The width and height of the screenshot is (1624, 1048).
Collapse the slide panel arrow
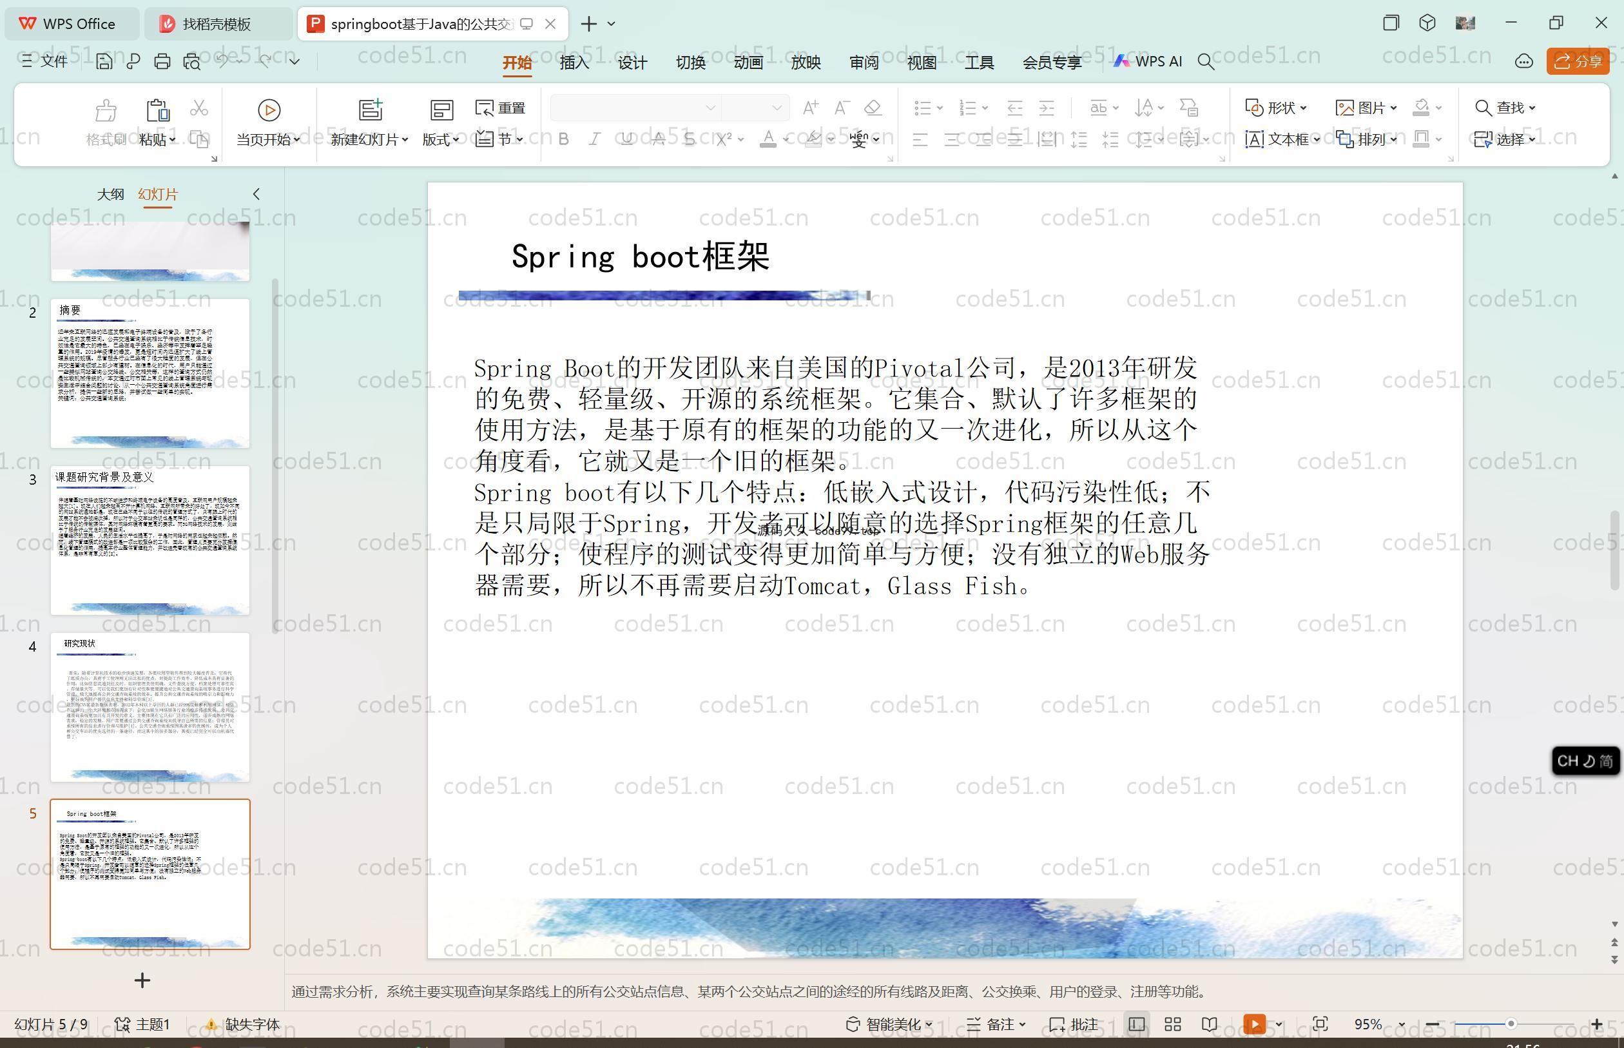pyautogui.click(x=256, y=194)
